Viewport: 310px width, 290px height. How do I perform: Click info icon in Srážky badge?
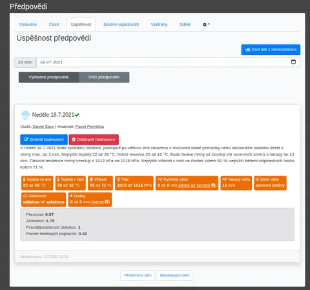107,202
